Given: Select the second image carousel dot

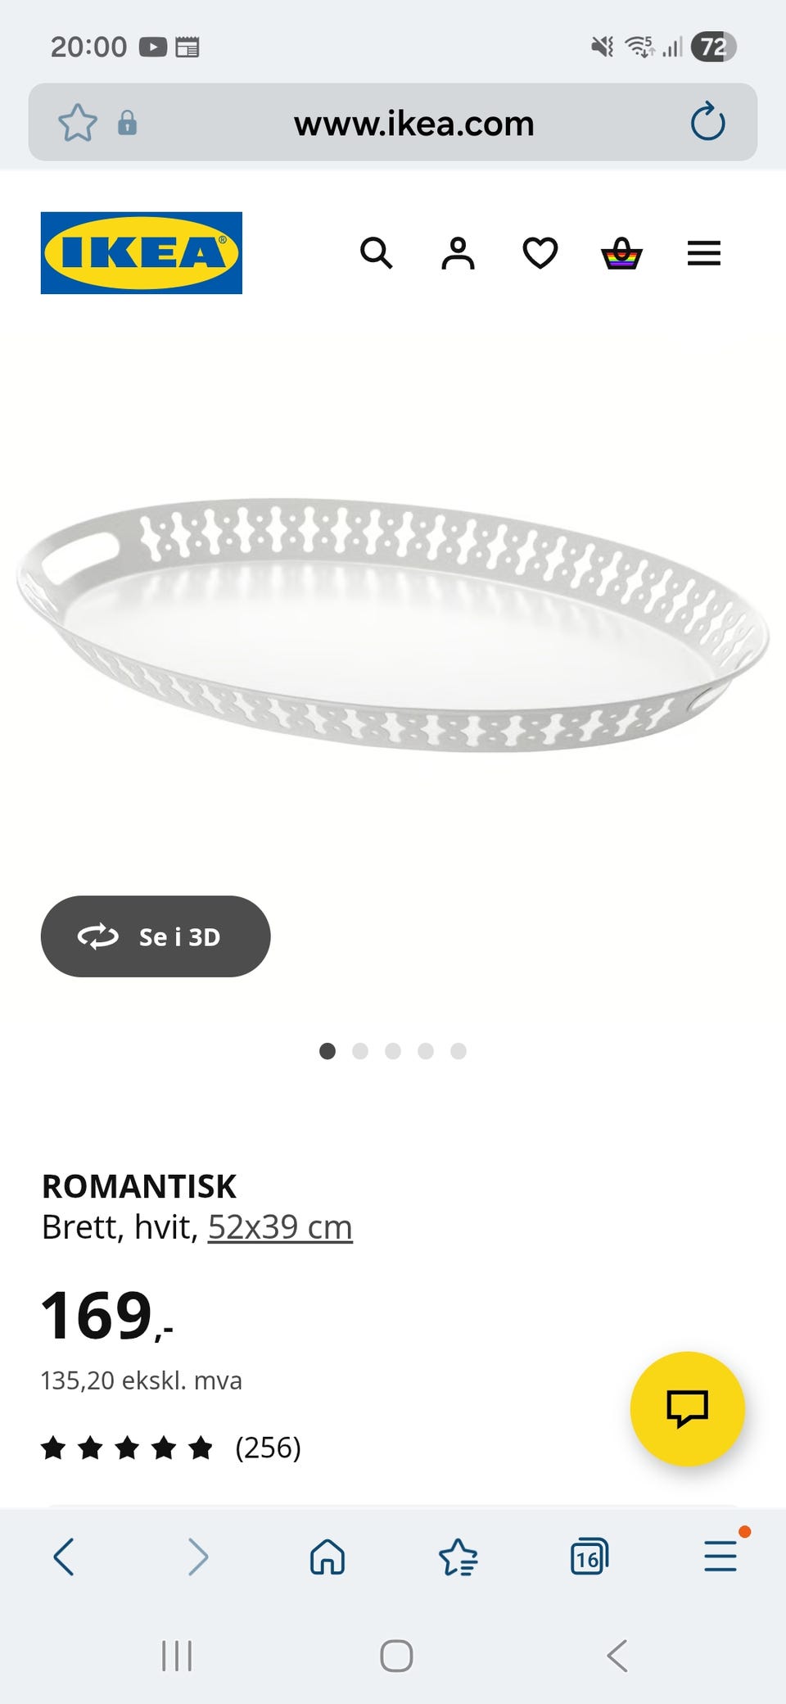Looking at the screenshot, I should click(x=360, y=1051).
